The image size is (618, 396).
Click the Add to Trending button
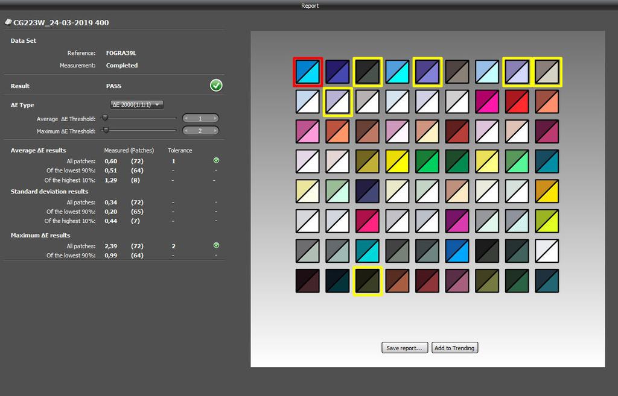tap(454, 348)
